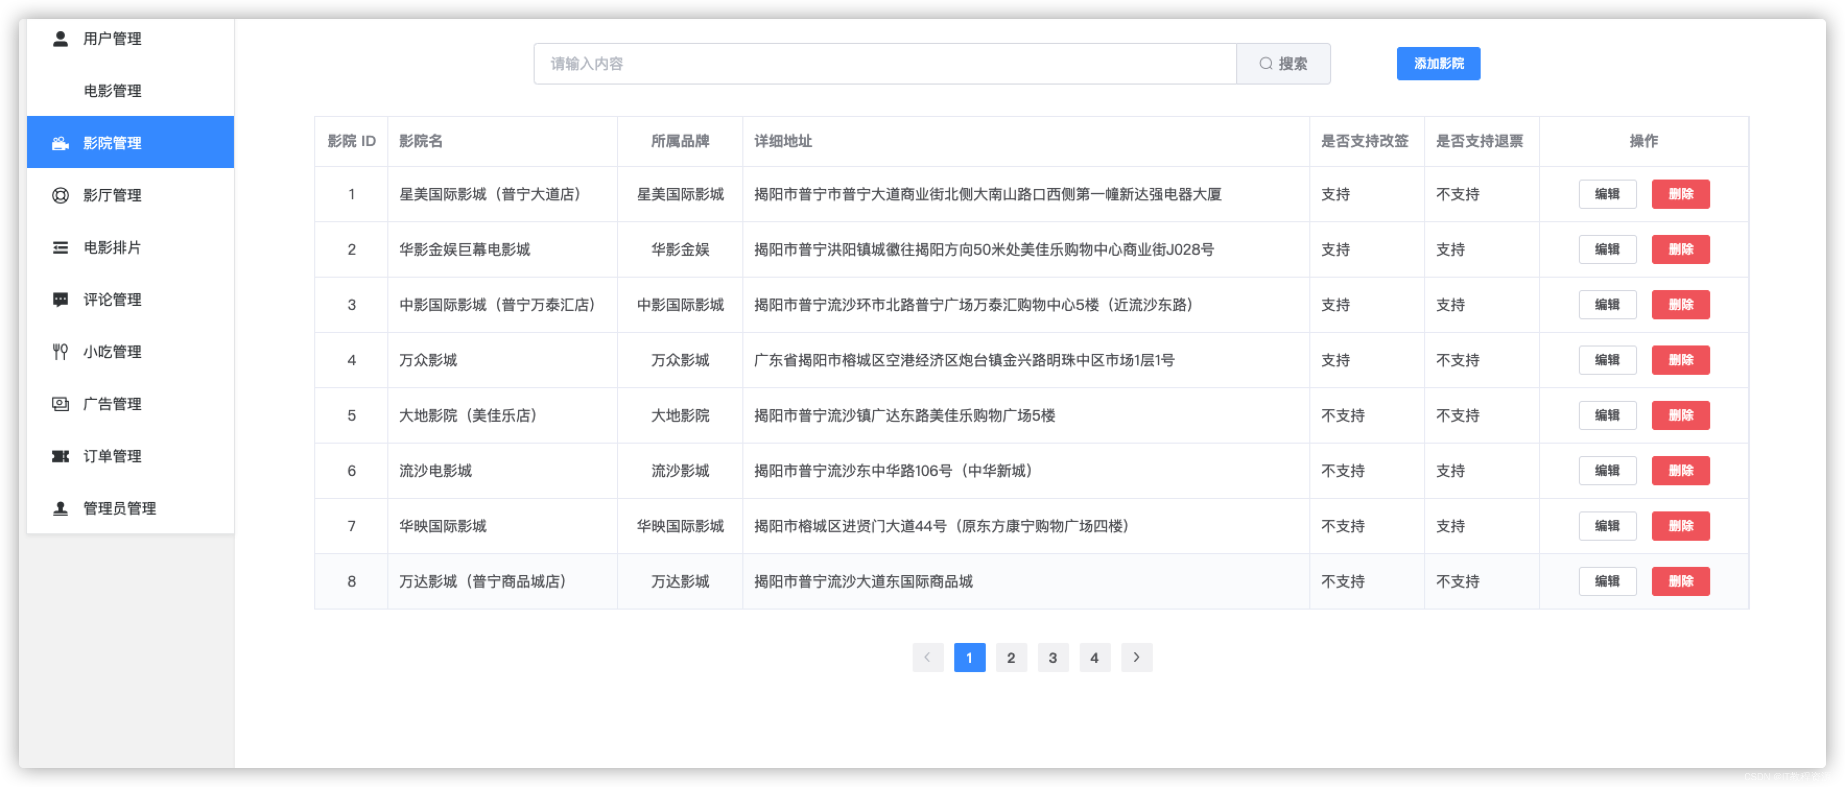Click the order management ticket icon
The image size is (1845, 787).
click(60, 456)
